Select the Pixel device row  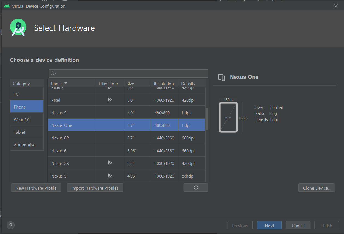[x=127, y=100]
